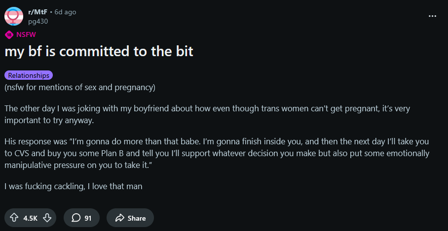Viewport: 448px width, 231px height.
Task: Downvote the post with the down arrow
Action: 47,218
